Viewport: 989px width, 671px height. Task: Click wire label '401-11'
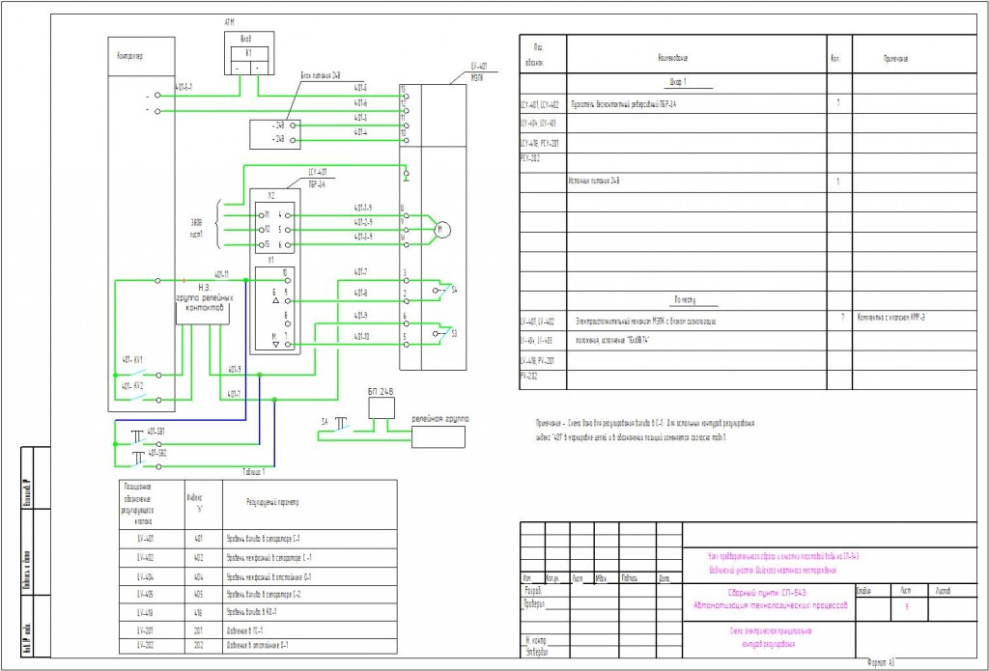click(221, 275)
